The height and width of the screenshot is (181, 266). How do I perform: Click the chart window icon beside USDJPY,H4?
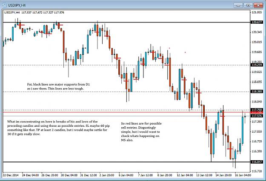coord(5,5)
